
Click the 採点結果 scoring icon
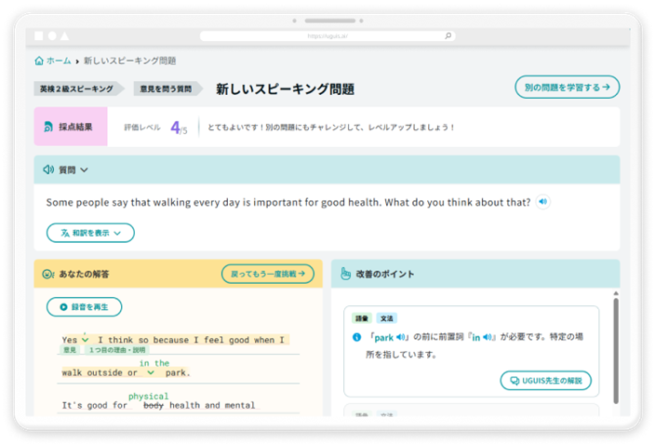[x=48, y=127]
